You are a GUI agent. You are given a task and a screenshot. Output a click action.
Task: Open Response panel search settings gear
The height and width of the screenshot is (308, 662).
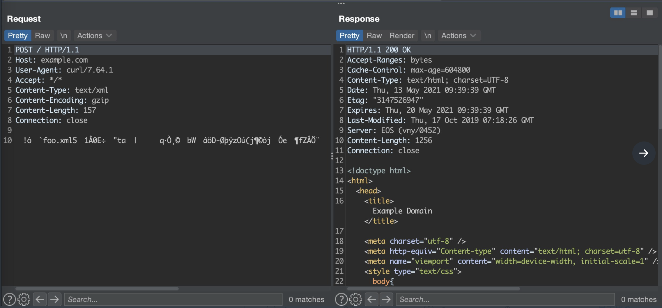(x=356, y=299)
